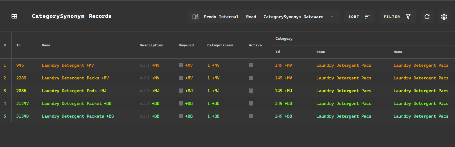455x147 pixels.
Task: Click the SORT button
Action: pos(360,17)
